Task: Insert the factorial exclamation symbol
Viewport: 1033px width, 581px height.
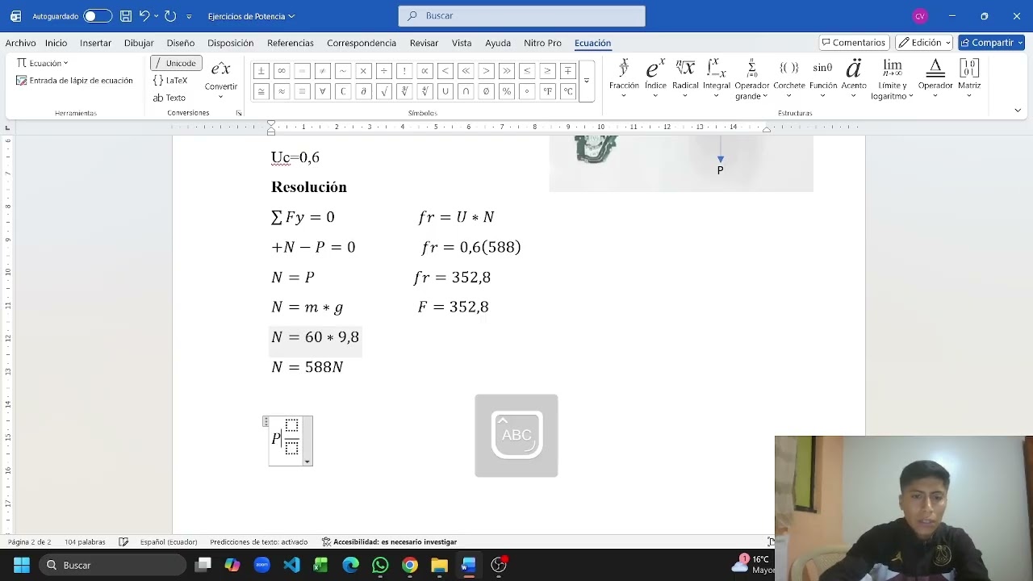Action: tap(404, 71)
